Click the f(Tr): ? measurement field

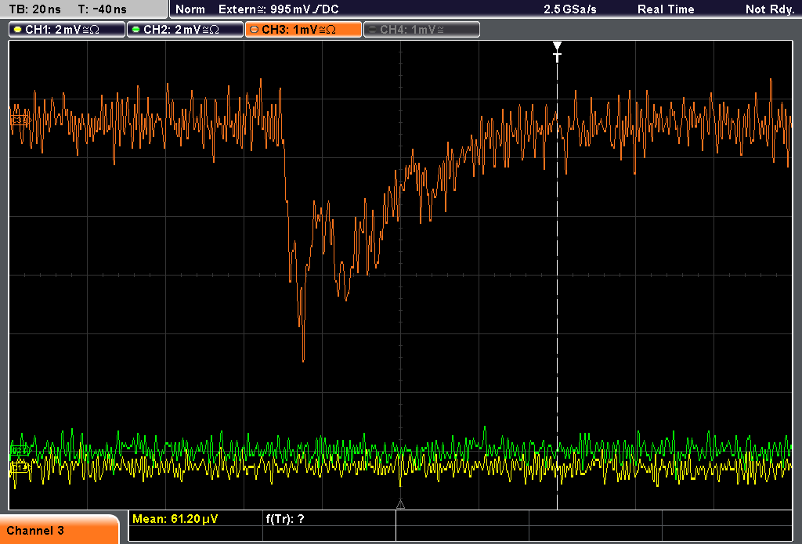285,519
